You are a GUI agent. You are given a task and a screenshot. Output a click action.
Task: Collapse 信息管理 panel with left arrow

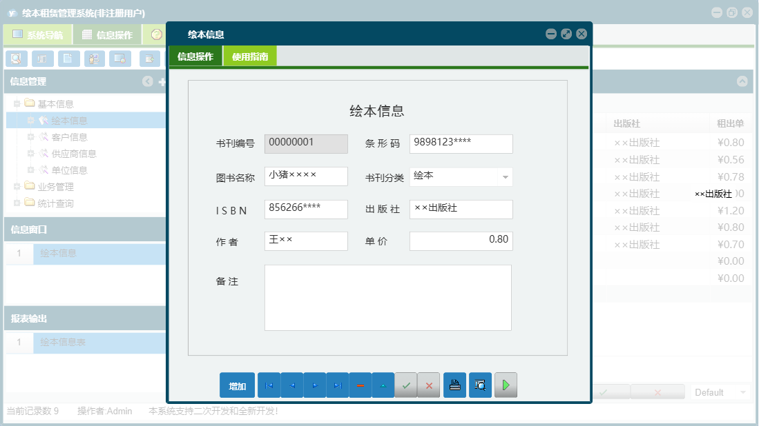[x=148, y=81]
